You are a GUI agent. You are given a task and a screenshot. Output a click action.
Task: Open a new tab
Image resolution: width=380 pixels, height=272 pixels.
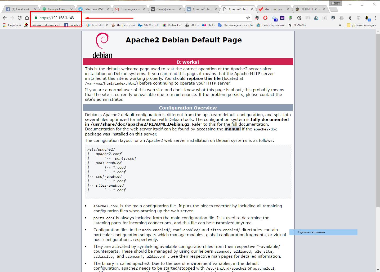point(333,10)
